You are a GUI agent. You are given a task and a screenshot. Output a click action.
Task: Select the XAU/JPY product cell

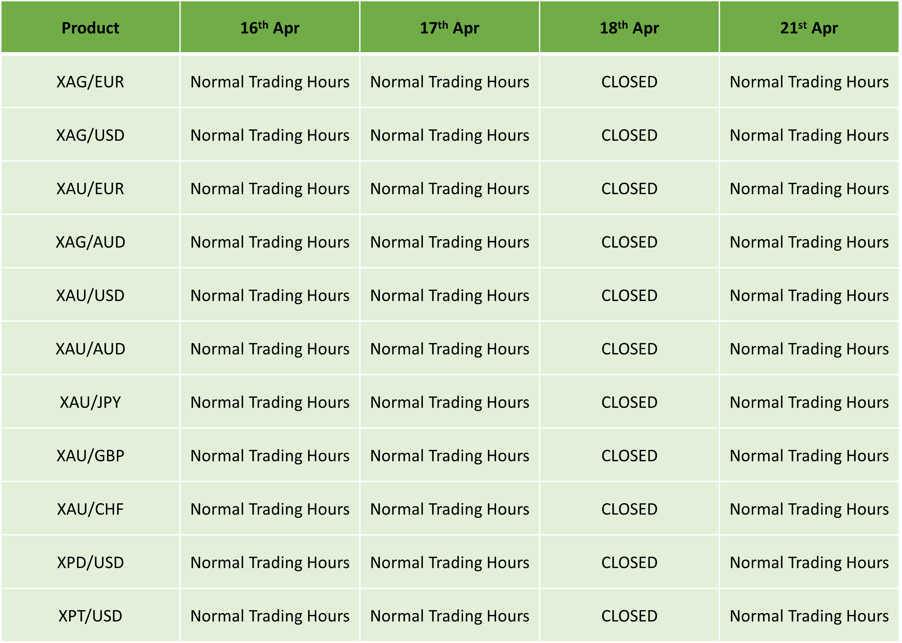[90, 402]
